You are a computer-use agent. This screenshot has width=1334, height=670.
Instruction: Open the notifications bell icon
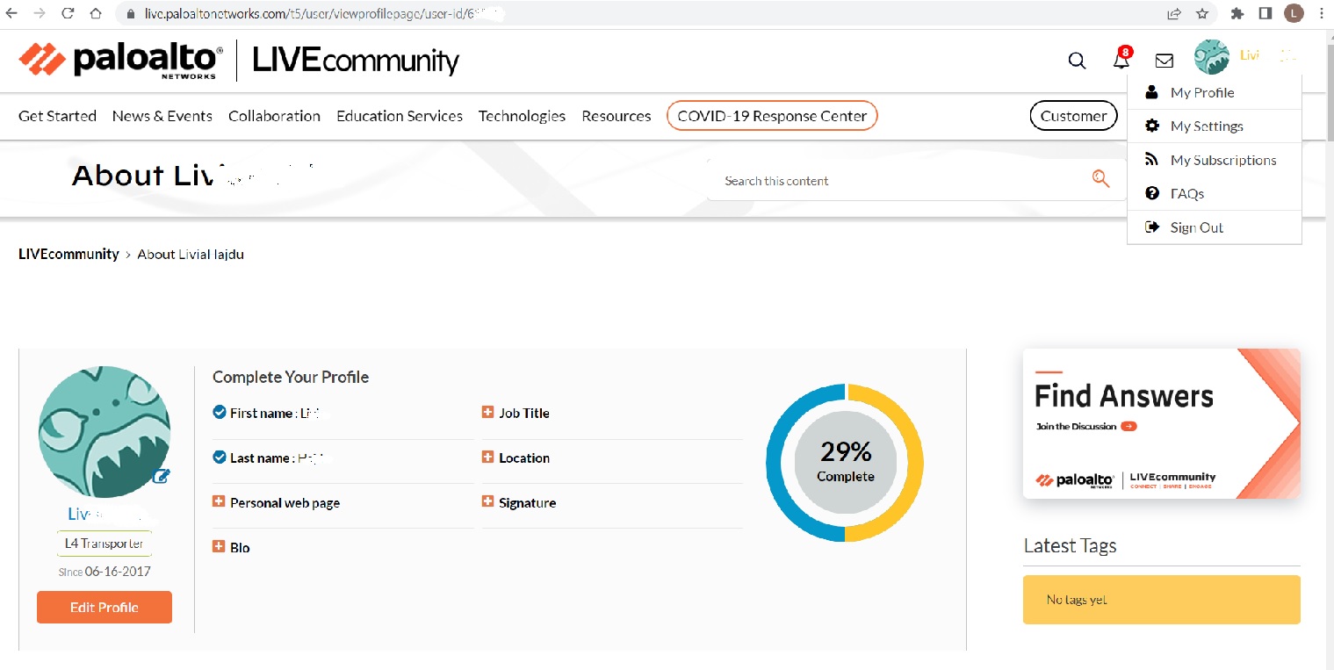click(1121, 60)
